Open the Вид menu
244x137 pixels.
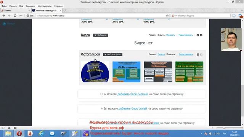pyautogui.click(x=21, y=6)
